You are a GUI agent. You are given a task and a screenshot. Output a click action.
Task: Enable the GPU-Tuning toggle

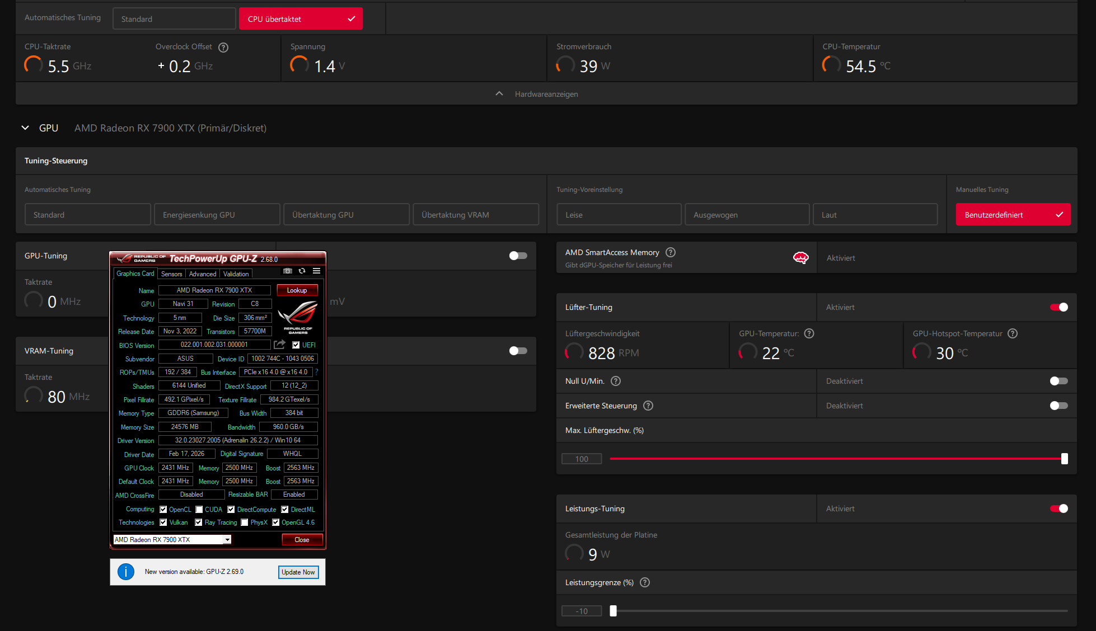click(518, 256)
